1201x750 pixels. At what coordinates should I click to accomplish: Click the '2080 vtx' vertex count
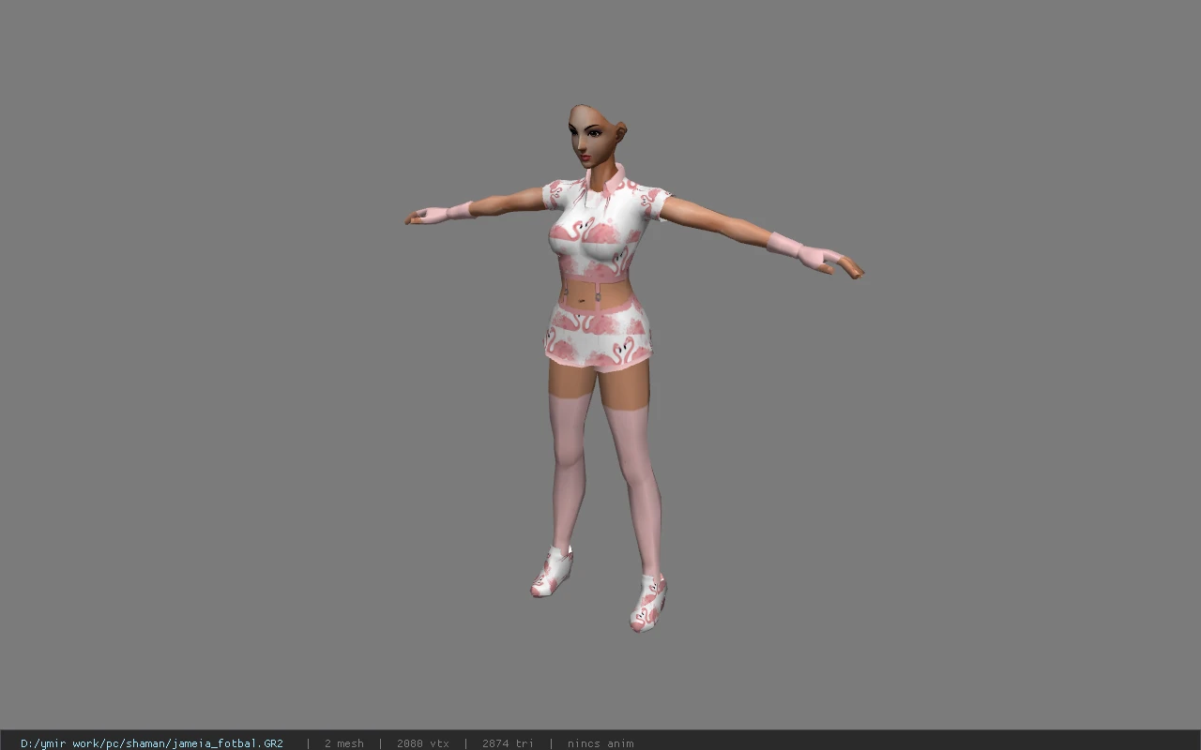[422, 743]
